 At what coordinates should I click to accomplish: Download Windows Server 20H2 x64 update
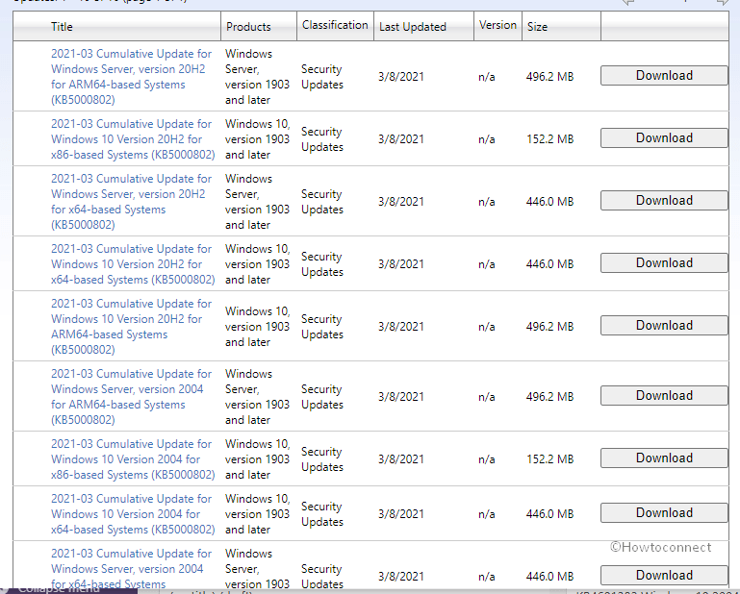[664, 200]
